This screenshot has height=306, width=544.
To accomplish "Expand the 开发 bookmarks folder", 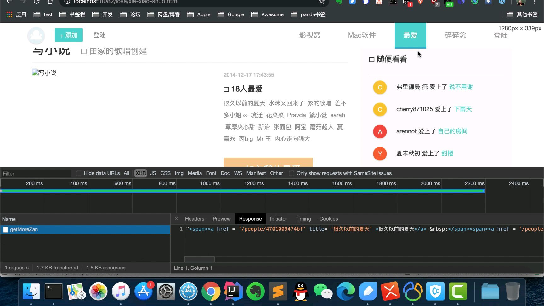I will click(x=102, y=14).
